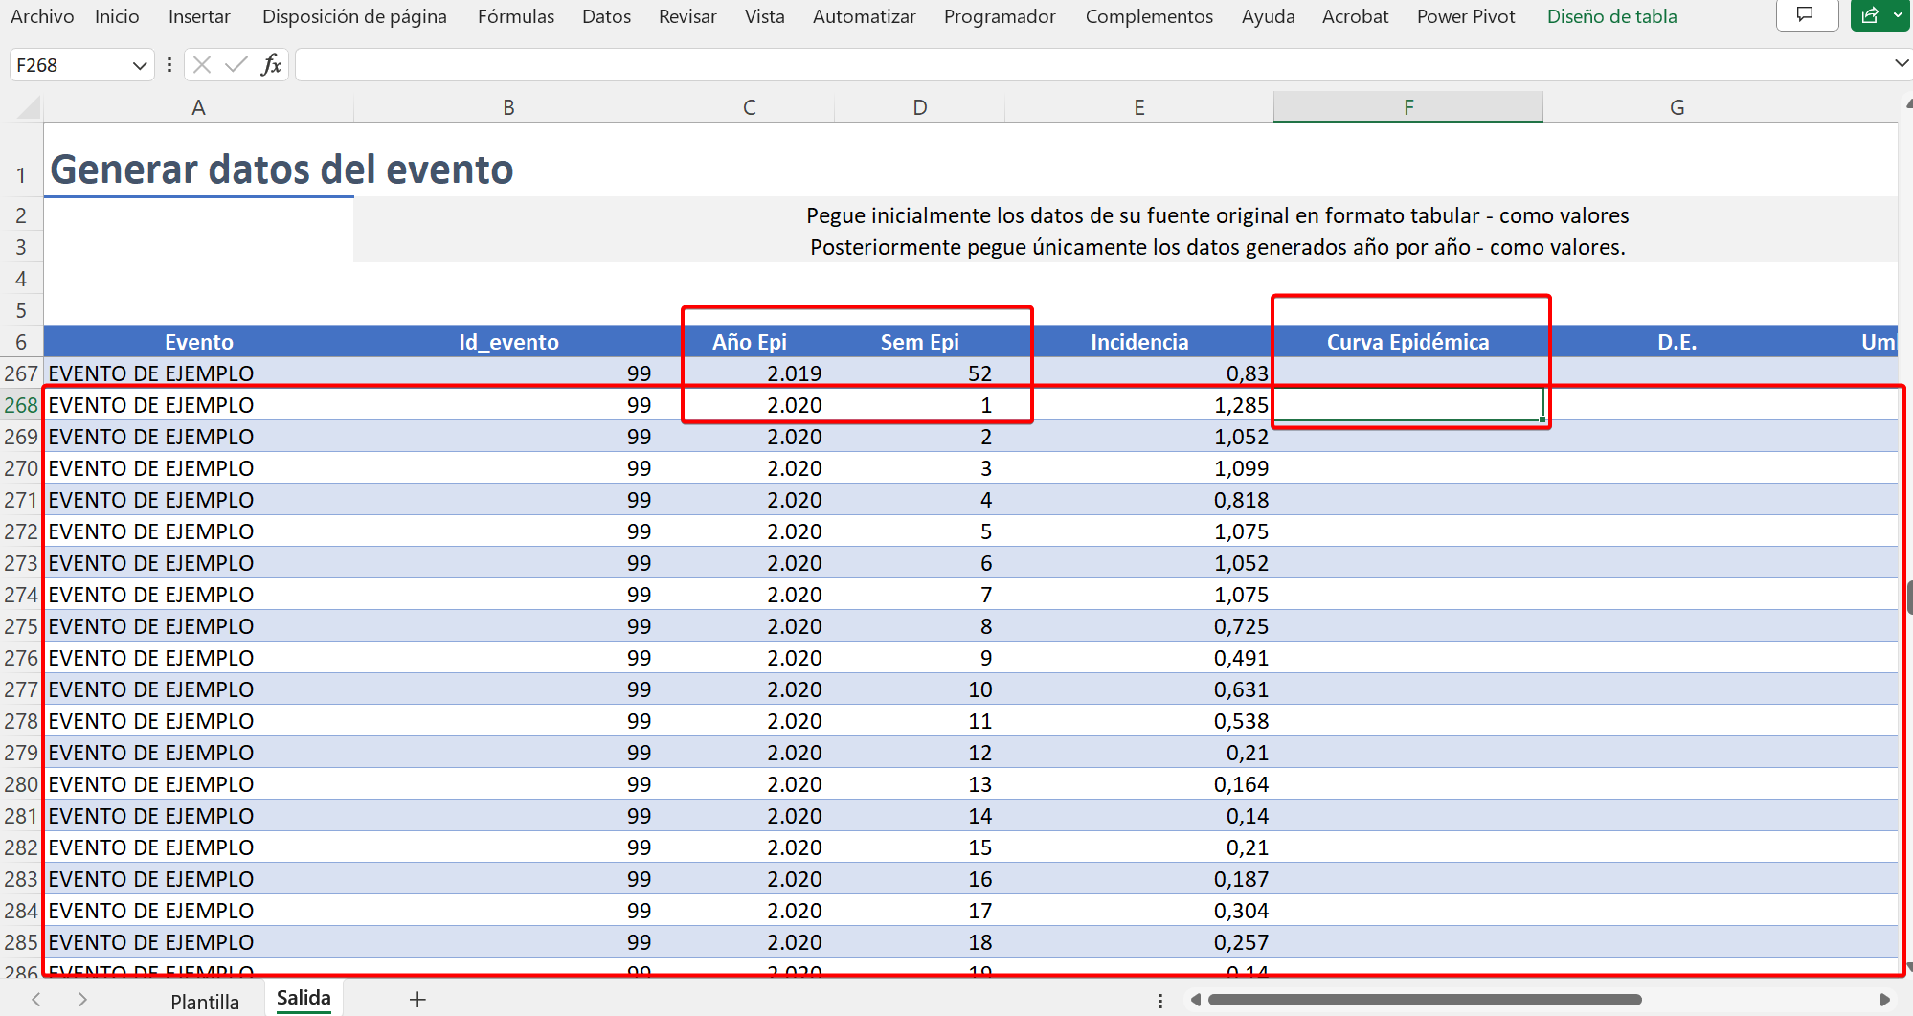Open the Power Pivot tab
Screen dimensions: 1913x1016
point(1466,16)
